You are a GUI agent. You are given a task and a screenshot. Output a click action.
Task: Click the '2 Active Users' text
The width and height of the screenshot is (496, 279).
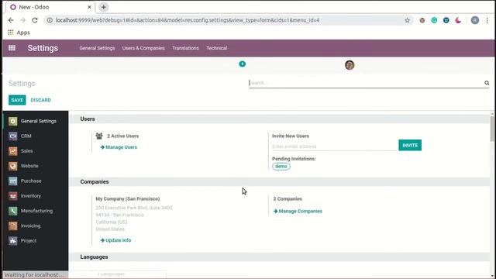tap(122, 136)
